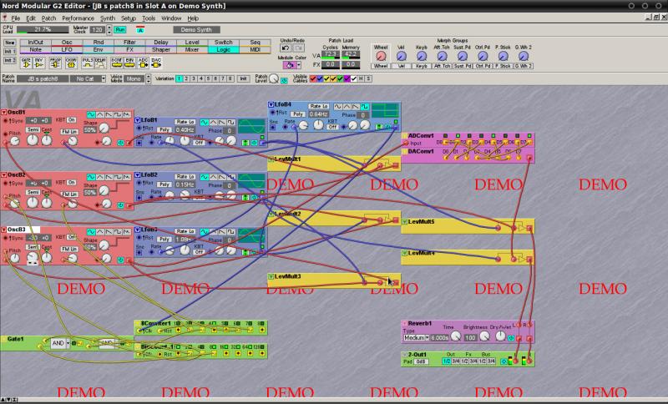
Task: Add an ADC converter module icon
Action: 143,63
